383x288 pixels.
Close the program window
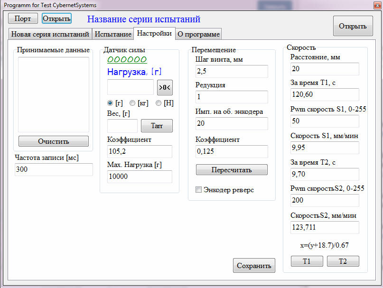click(x=377, y=5)
